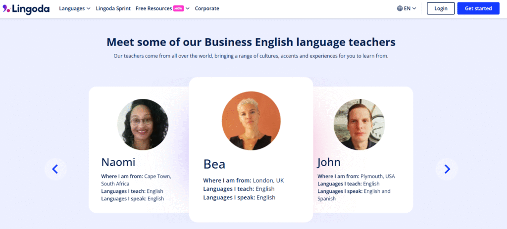Click the Lingoda logo
This screenshot has height=229, width=507.
(x=26, y=8)
